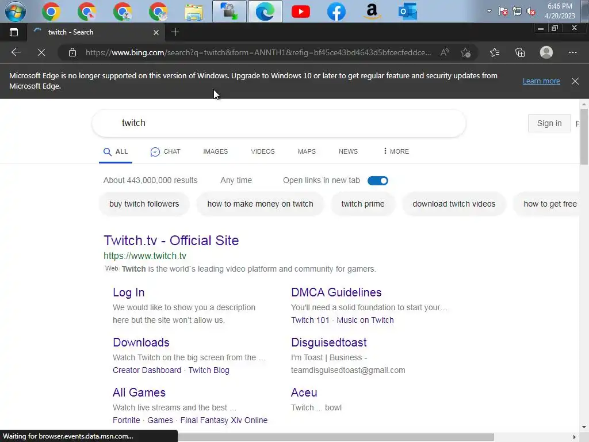
Task: Open the Edge profile avatar
Action: pos(546,52)
